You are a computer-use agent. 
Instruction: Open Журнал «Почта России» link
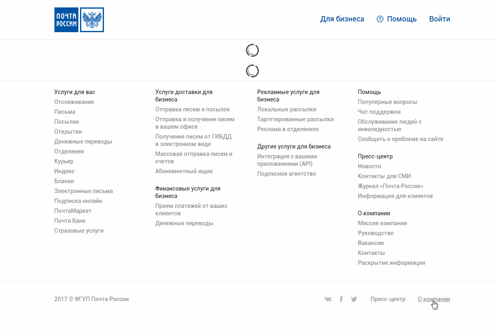point(391,186)
